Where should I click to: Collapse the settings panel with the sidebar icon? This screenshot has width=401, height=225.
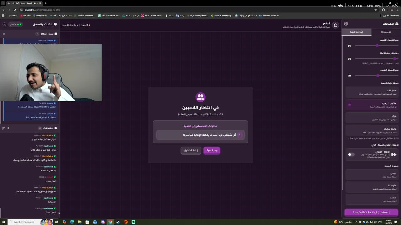(346, 24)
